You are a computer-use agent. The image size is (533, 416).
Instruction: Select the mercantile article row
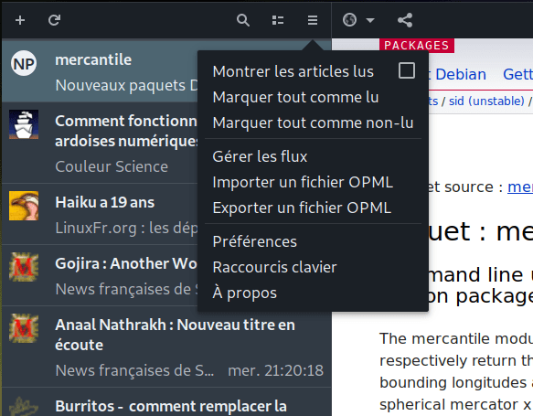point(100,71)
